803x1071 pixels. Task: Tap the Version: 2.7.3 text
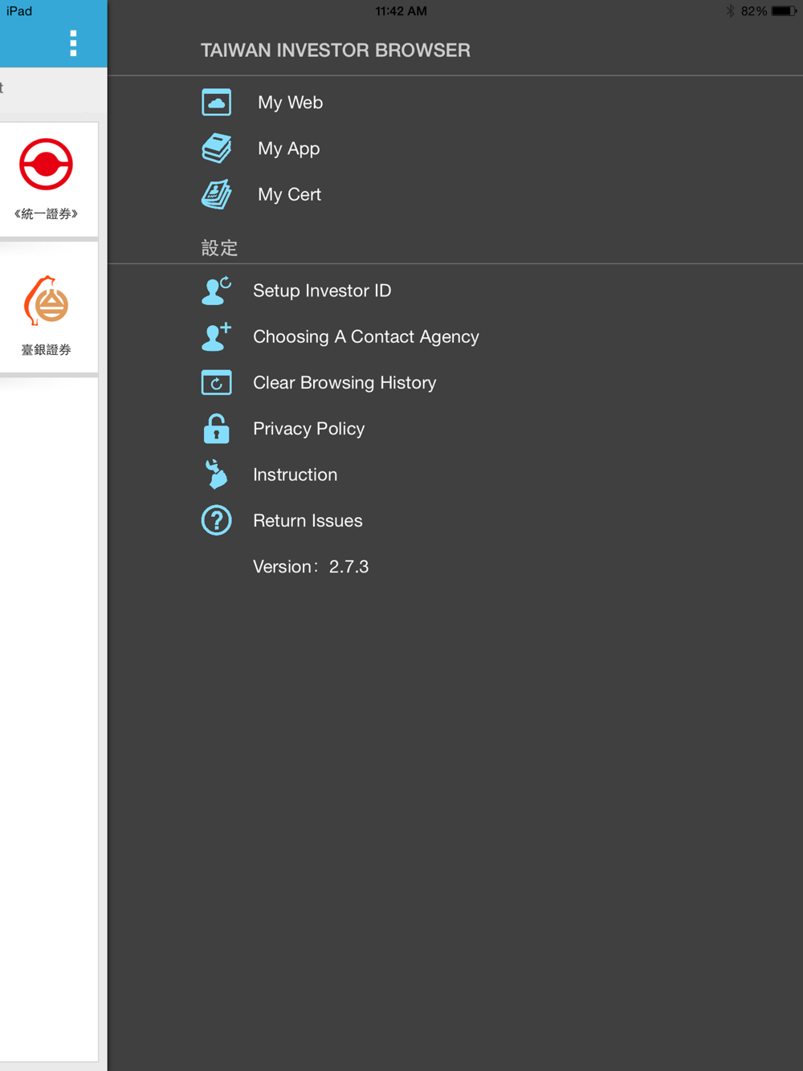point(311,567)
